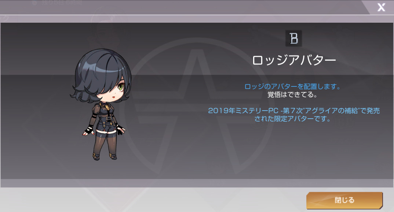This screenshot has height=212, width=394.
Task: Close the dialog with the X icon
Action: [x=381, y=7]
